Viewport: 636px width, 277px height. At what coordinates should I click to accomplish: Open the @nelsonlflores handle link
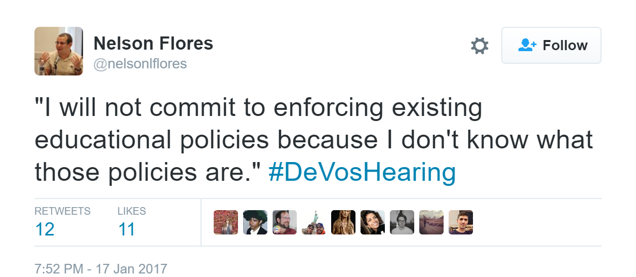tap(140, 64)
